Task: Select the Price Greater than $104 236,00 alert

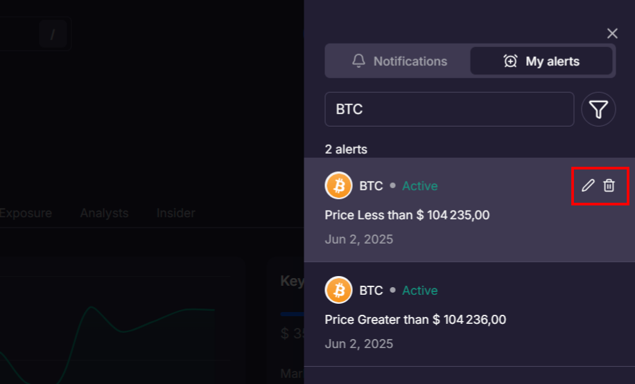Action: pos(415,320)
